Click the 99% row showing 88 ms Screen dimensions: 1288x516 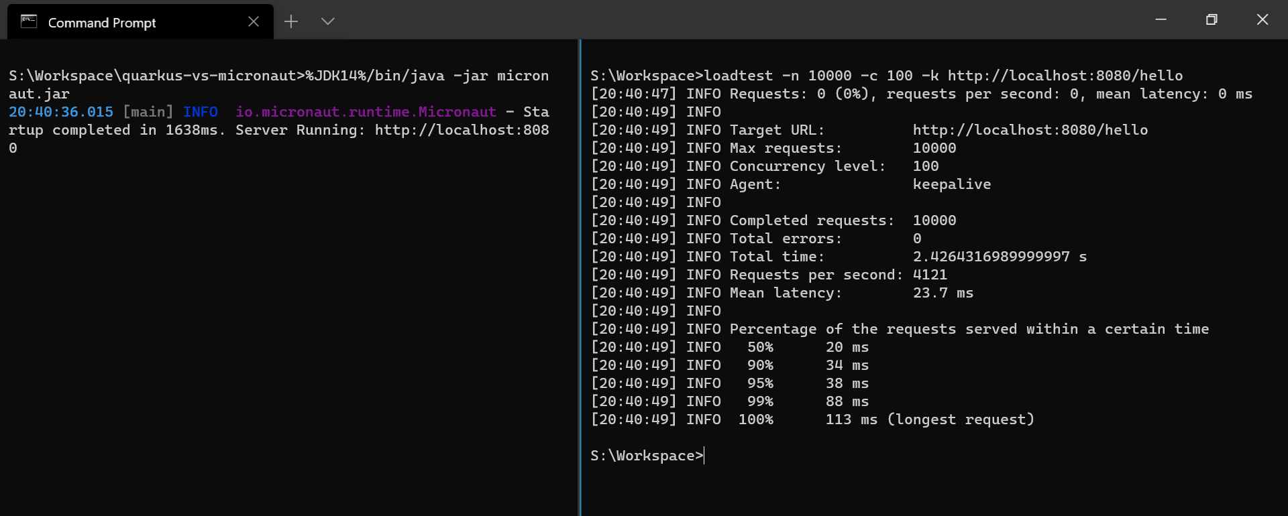(x=730, y=401)
